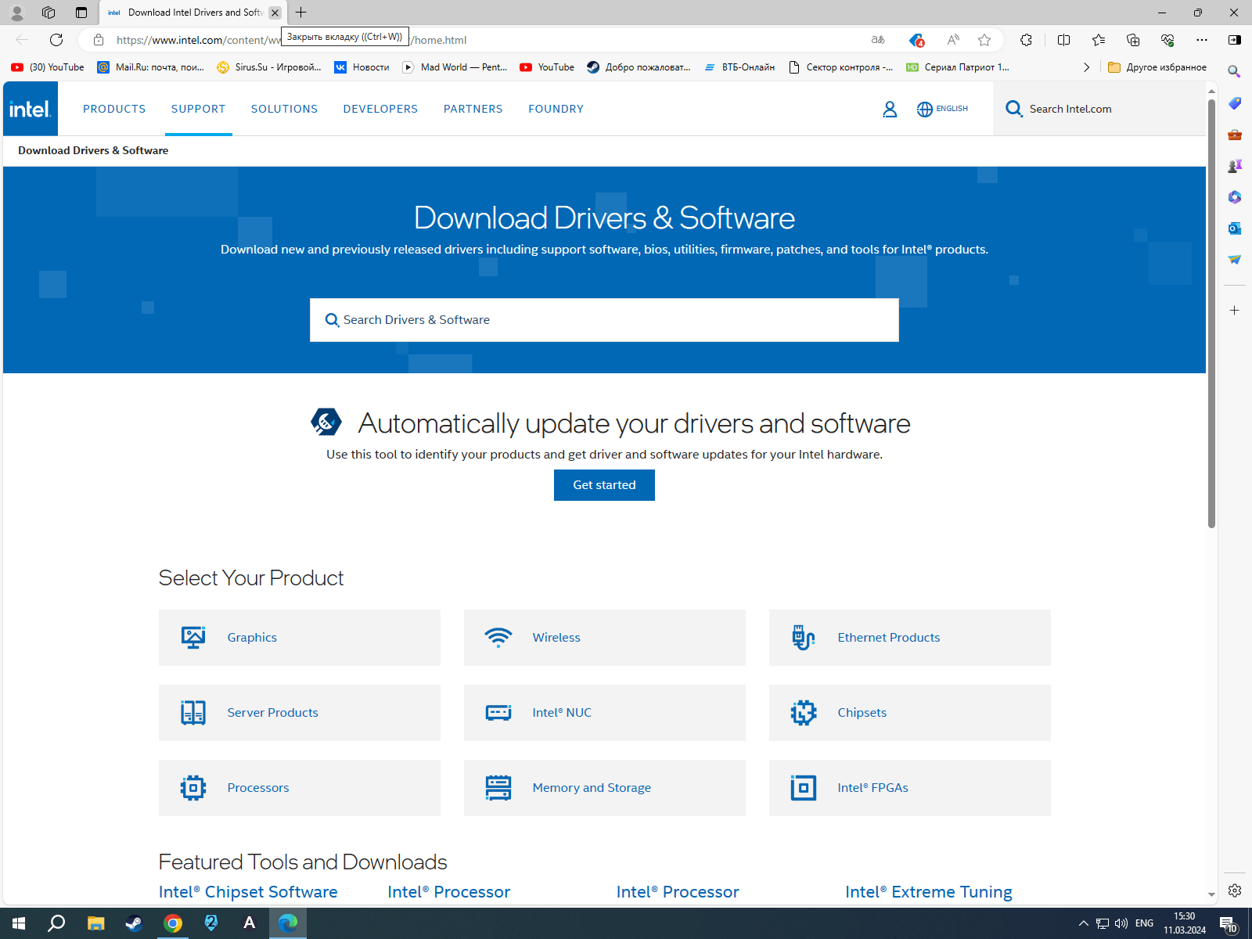Image resolution: width=1252 pixels, height=939 pixels.
Task: Open FOUNDRY menu
Action: (x=556, y=109)
